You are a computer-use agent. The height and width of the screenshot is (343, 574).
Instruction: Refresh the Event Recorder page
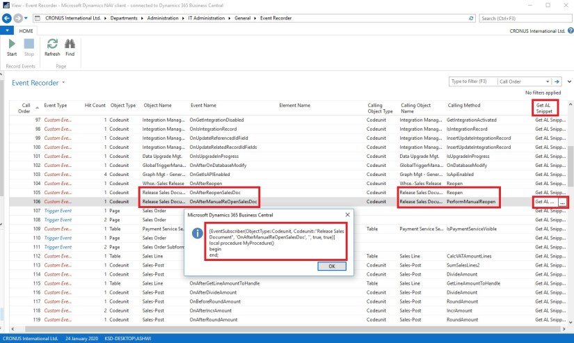[52, 45]
